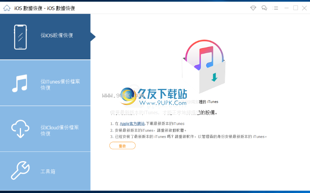
Task: Click the home icon in title bar
Action: [x=7, y=8]
